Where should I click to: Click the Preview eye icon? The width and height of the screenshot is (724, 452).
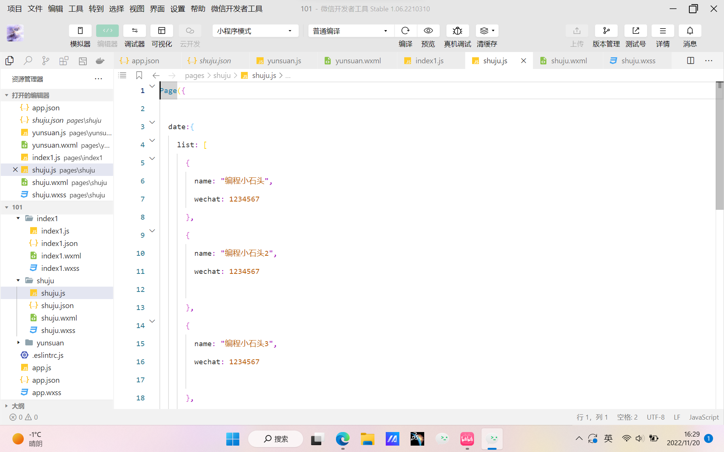click(x=428, y=31)
